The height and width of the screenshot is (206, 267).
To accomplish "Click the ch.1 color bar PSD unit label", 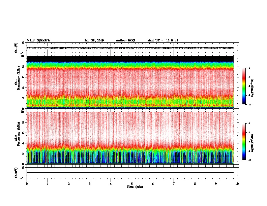I will pos(253,88).
